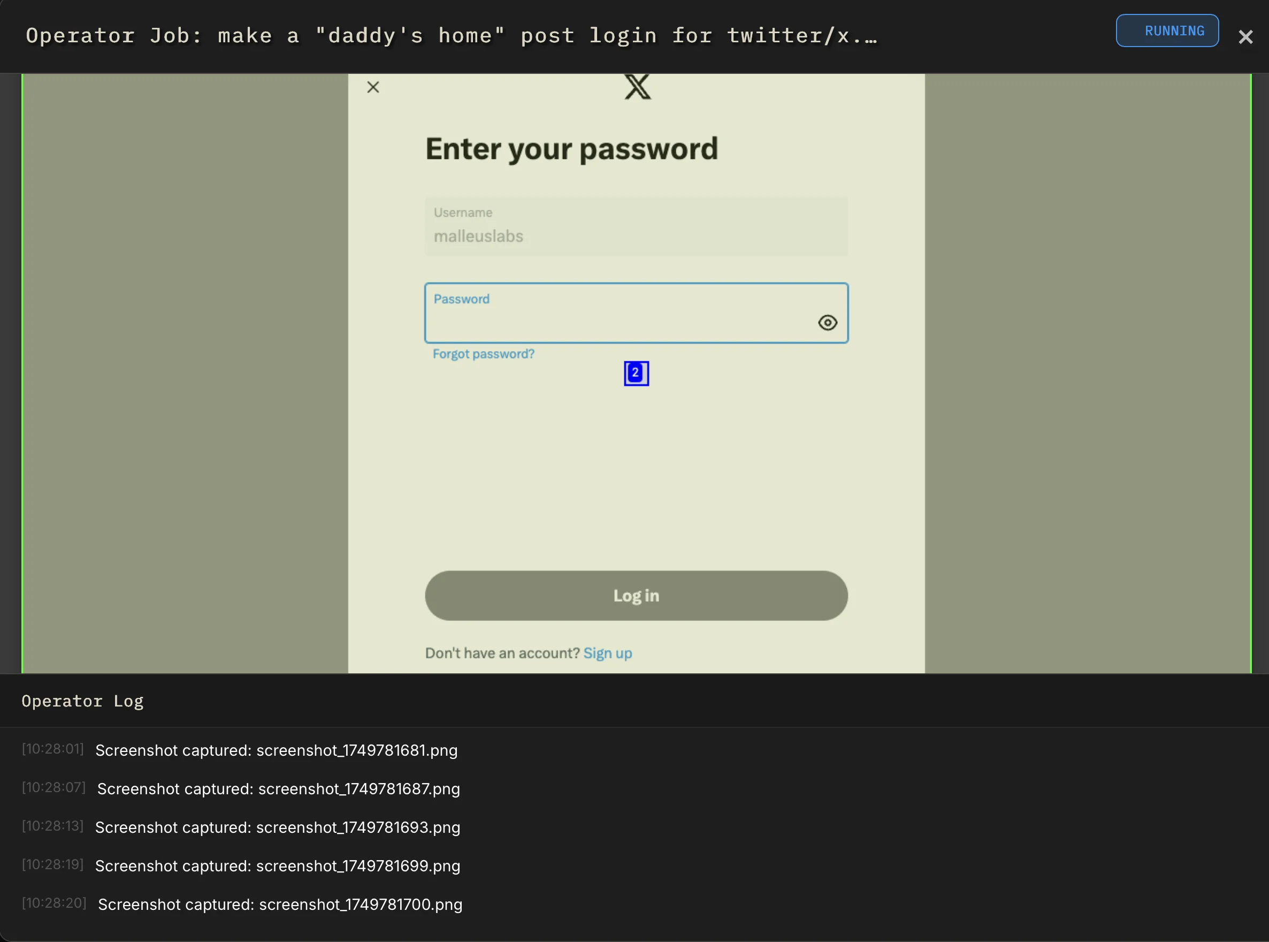Click the X logo in login dialog
This screenshot has height=942, width=1269.
tap(637, 87)
